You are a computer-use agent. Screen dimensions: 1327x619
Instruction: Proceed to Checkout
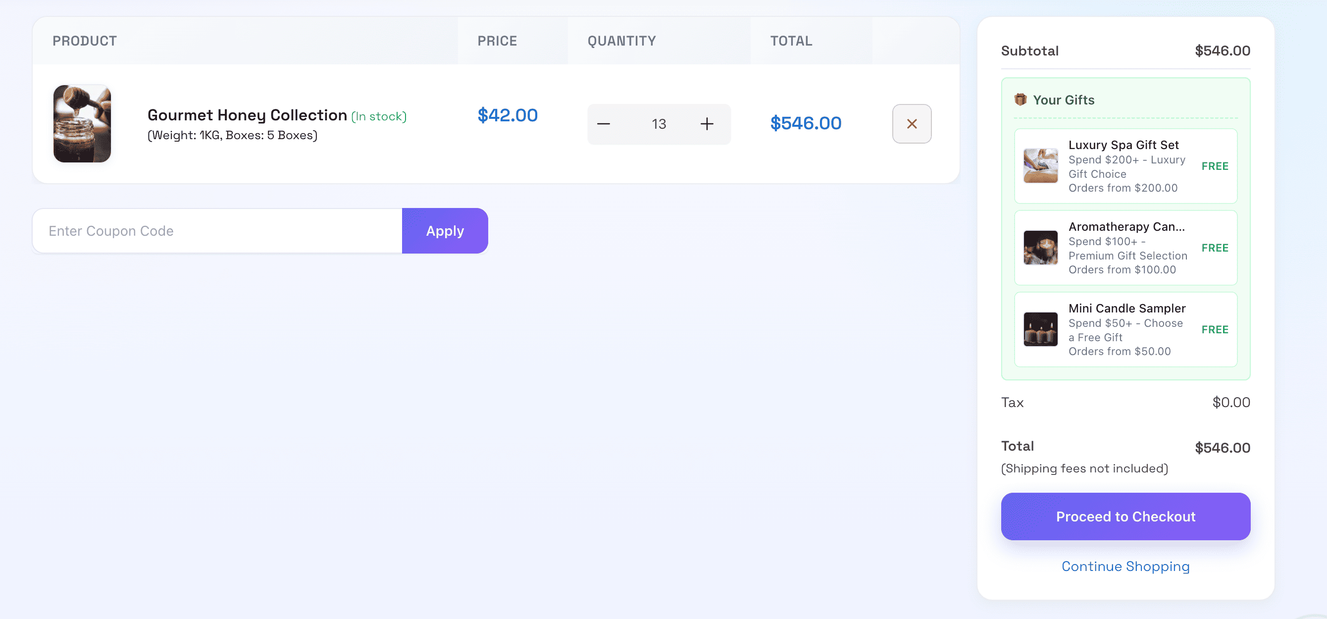tap(1125, 516)
